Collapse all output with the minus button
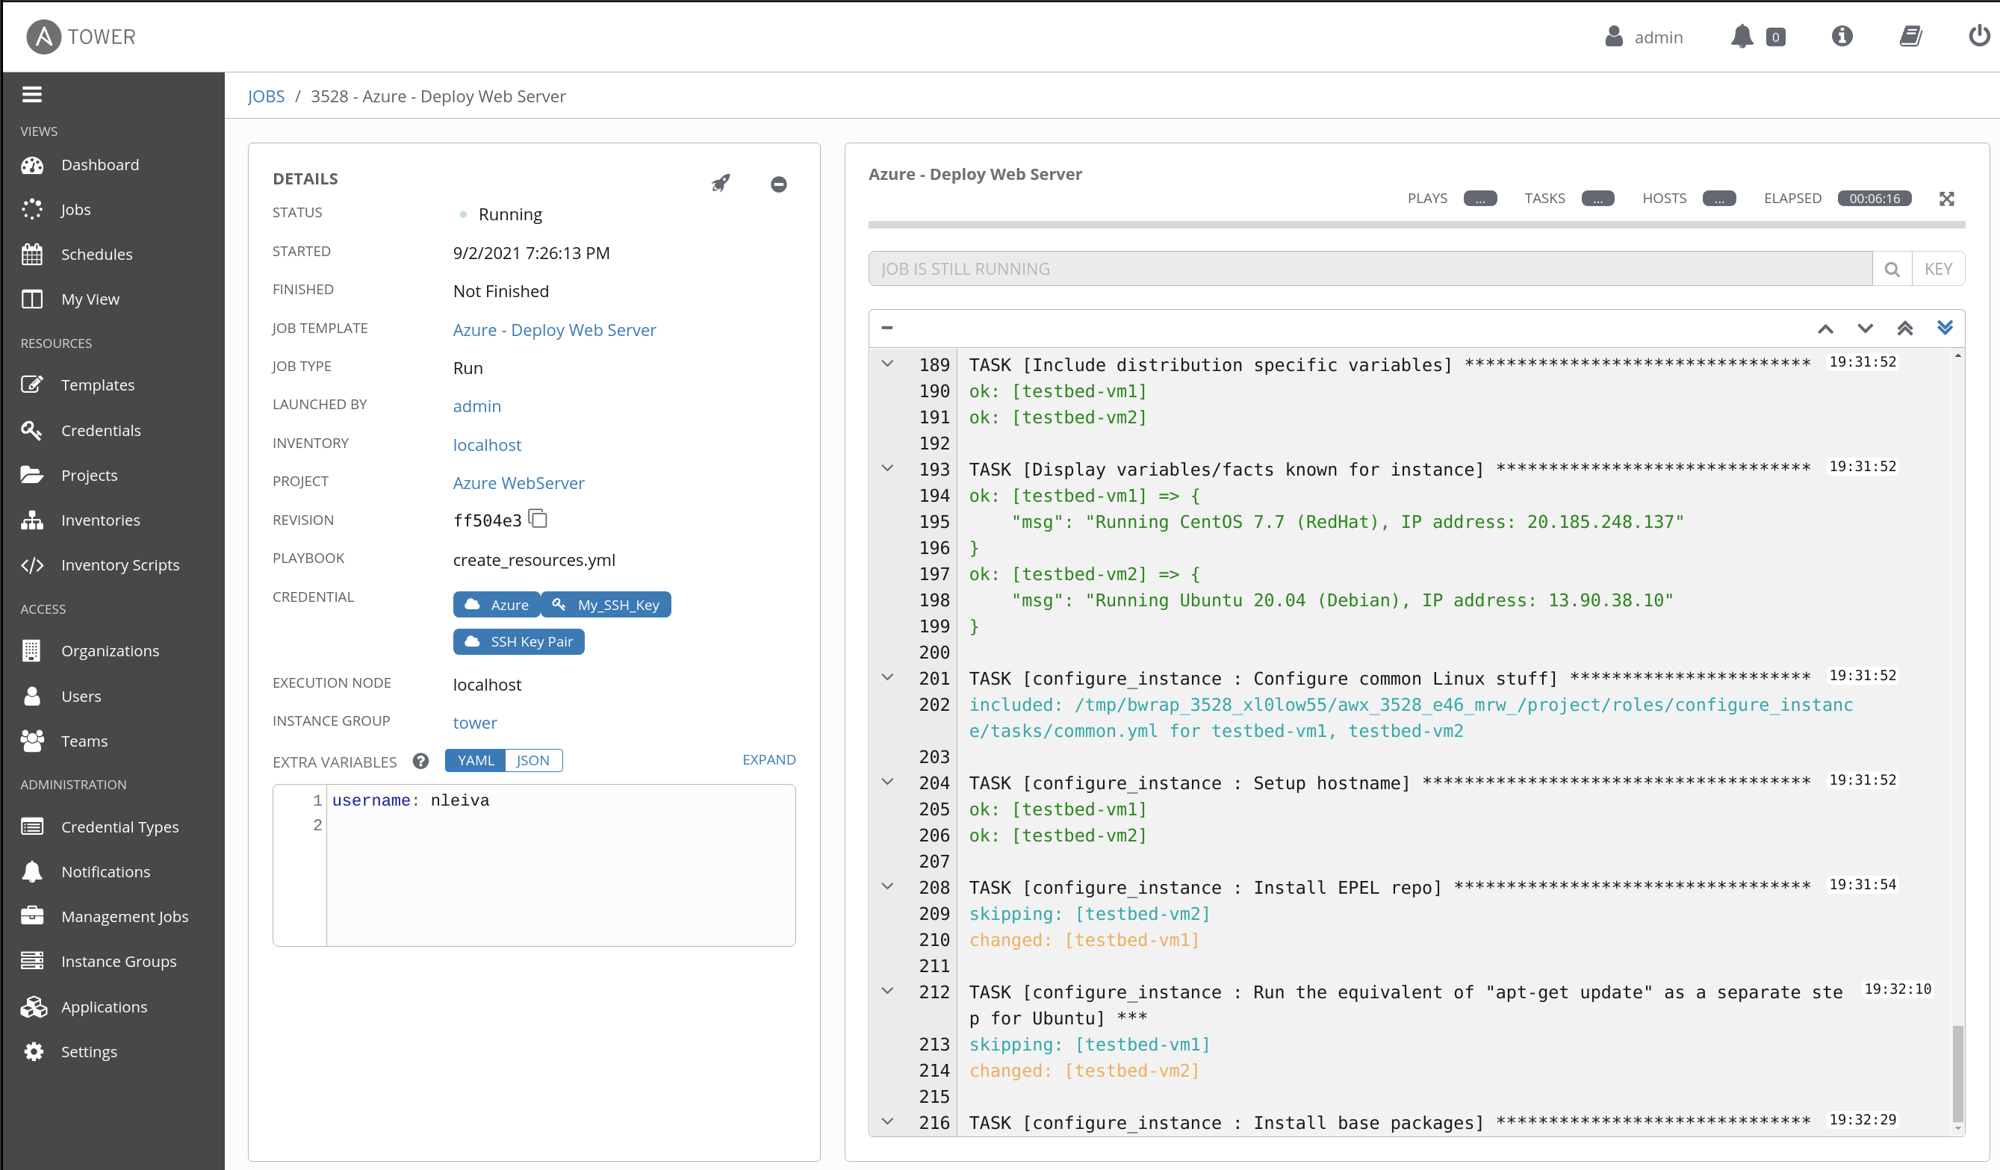2000x1170 pixels. (x=886, y=328)
